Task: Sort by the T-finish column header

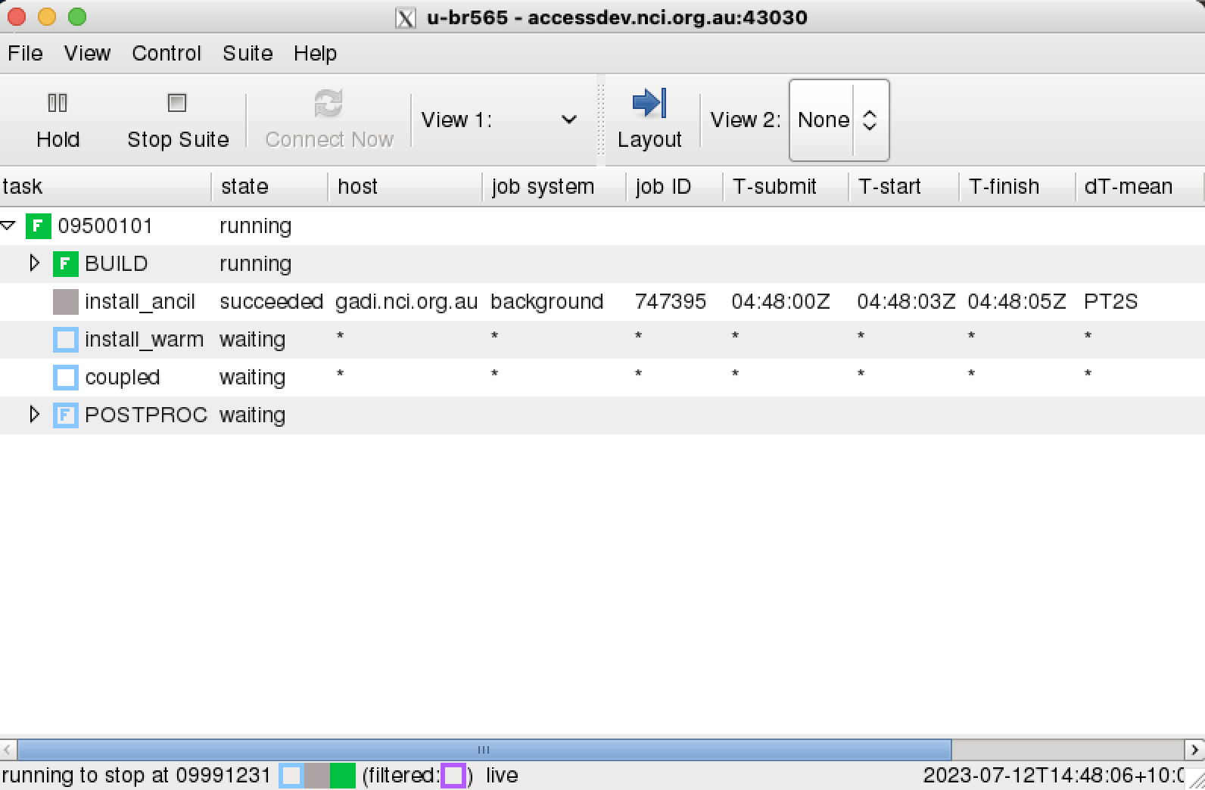Action: click(1017, 186)
